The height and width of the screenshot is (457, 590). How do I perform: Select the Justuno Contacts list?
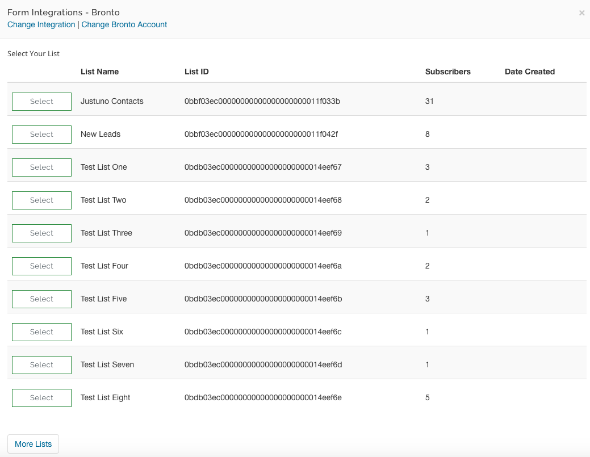[41, 101]
